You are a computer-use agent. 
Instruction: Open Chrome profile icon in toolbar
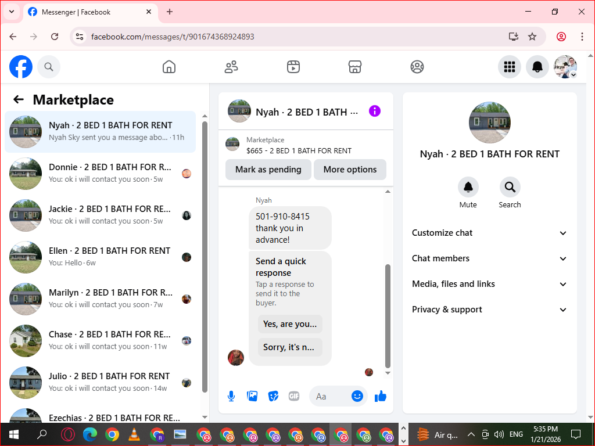pyautogui.click(x=561, y=37)
